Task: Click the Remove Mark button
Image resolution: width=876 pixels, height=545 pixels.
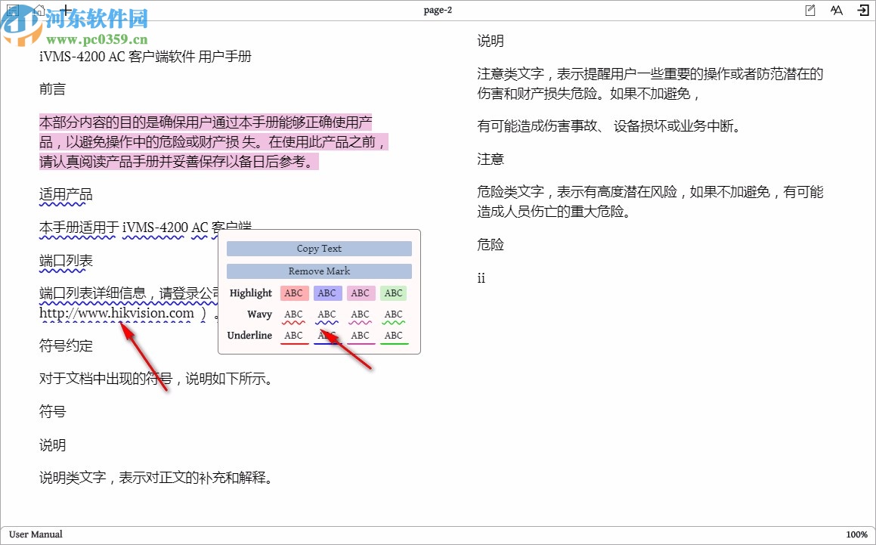Action: pos(318,271)
